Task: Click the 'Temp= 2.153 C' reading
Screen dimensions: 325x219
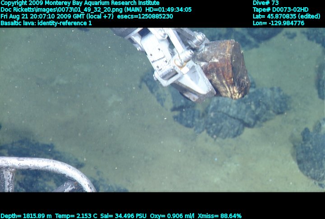Action: [x=76, y=216]
